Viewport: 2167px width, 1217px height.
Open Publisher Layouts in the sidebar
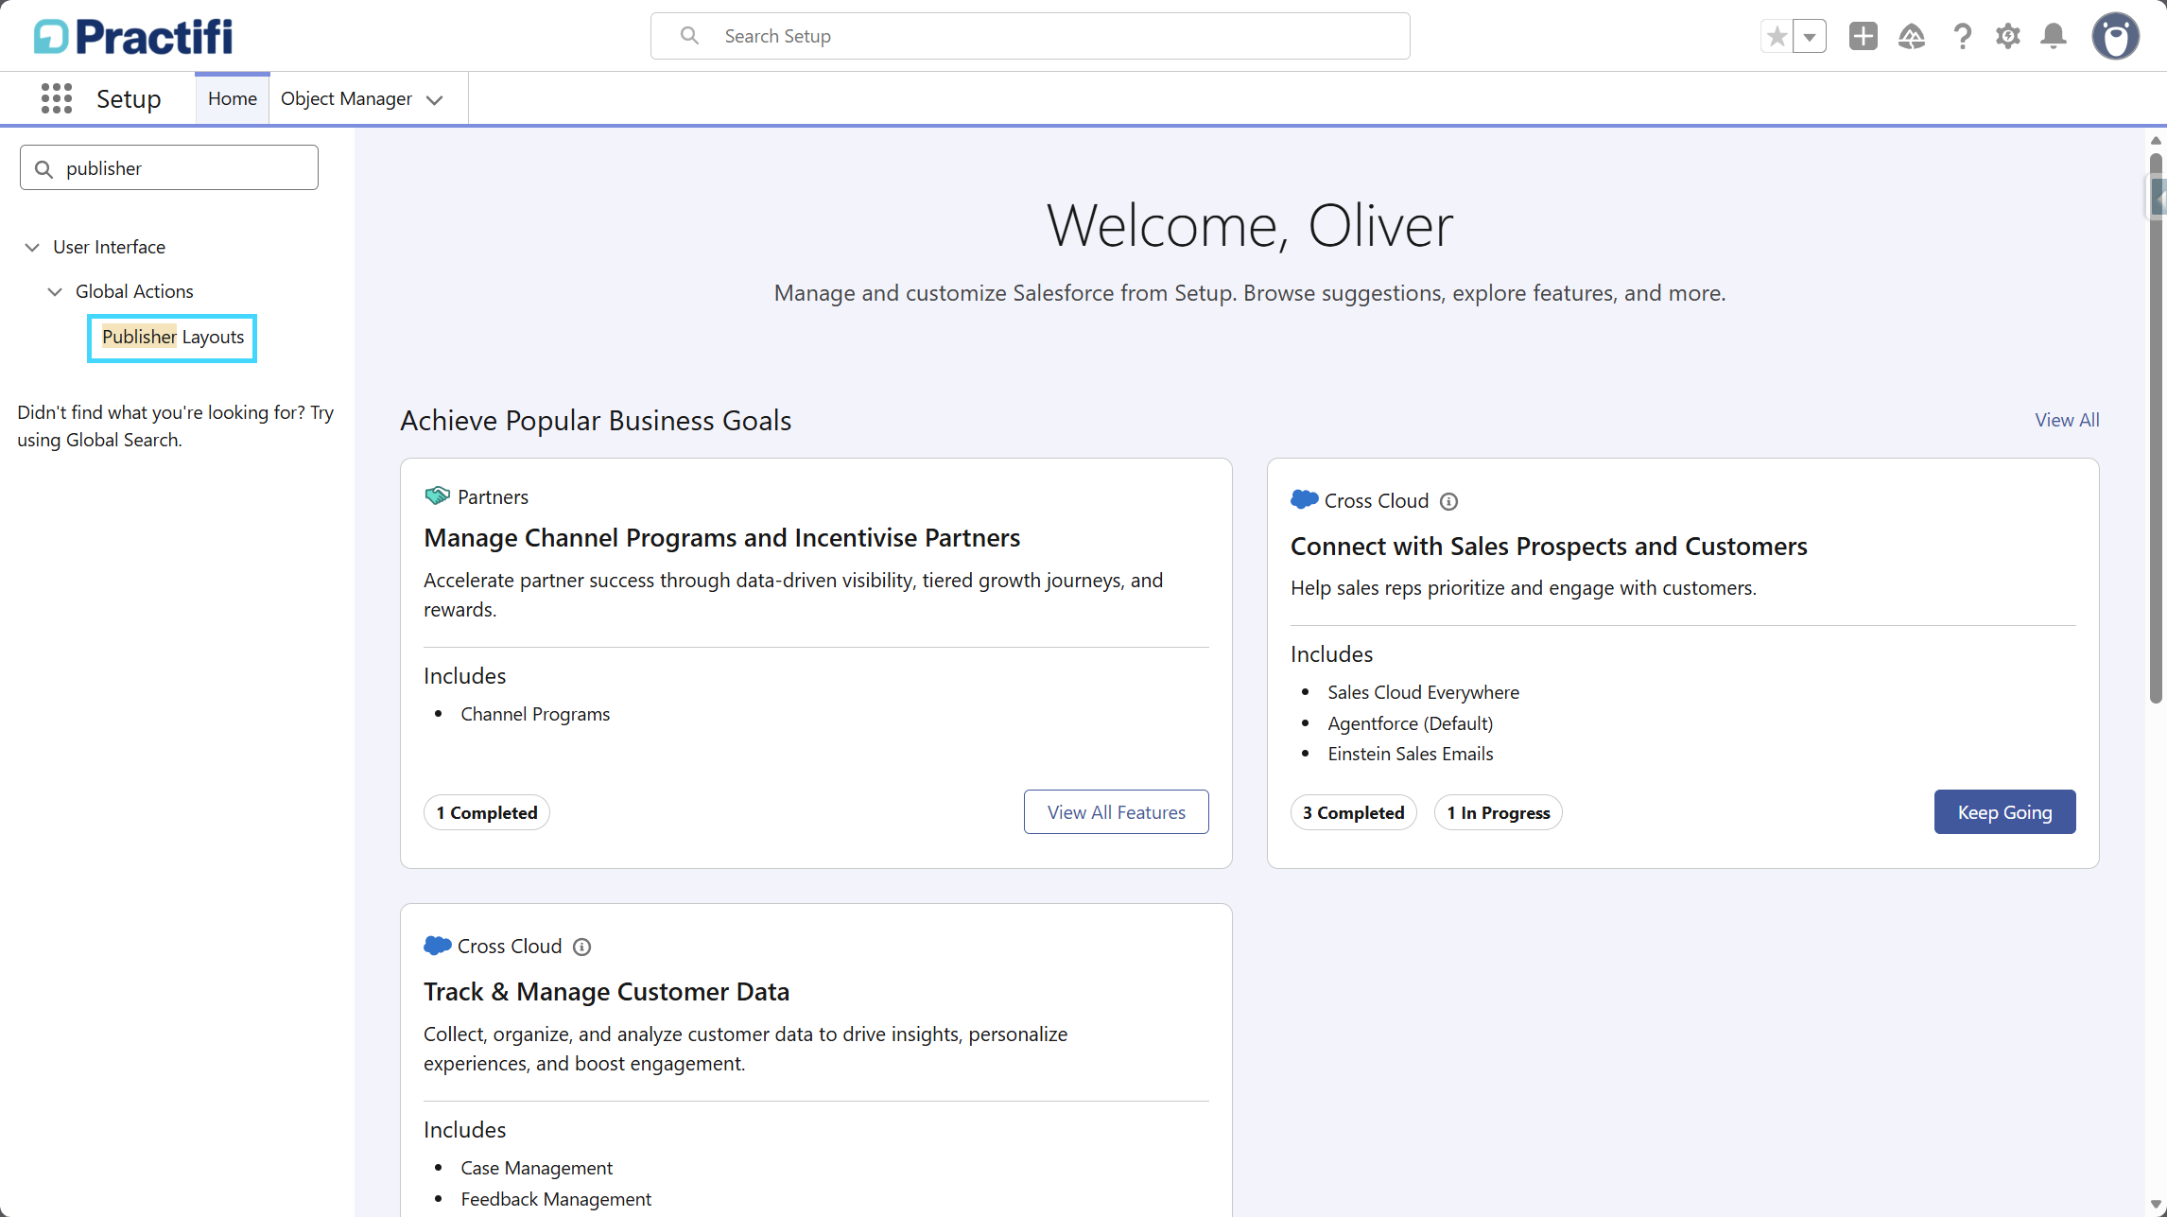click(x=173, y=337)
